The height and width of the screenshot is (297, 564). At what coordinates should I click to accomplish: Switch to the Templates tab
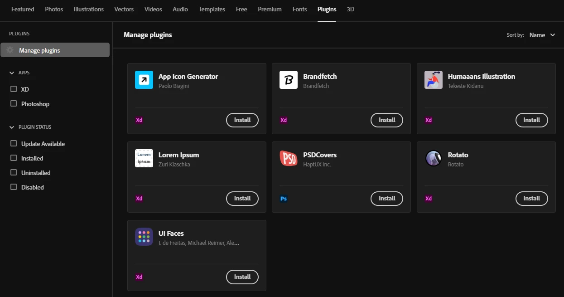[x=212, y=9]
